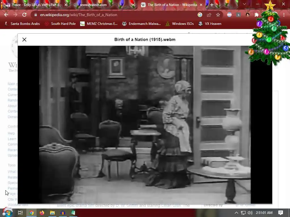Open the Windows Start menu

(7, 212)
